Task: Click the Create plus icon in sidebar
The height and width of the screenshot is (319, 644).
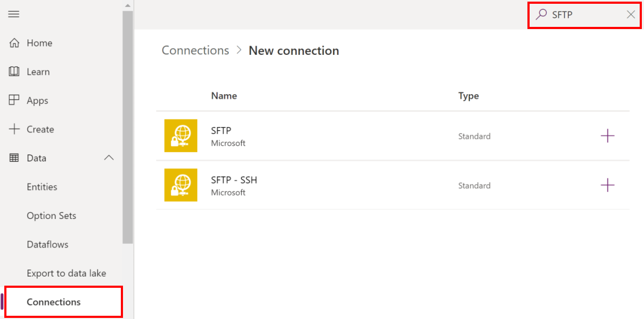Action: click(14, 129)
